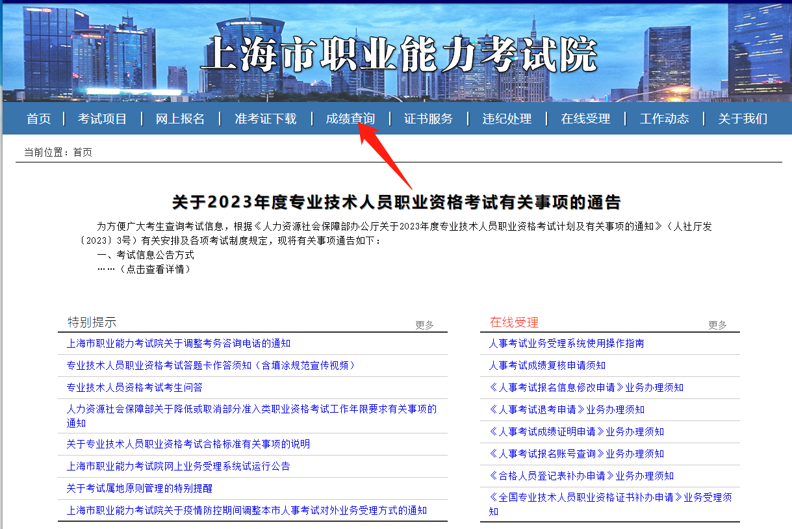Click the 上海市职业能力考试院 banner title

[398, 53]
